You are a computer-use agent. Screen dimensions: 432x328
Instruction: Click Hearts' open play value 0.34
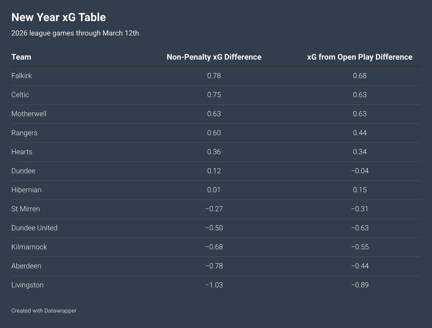click(x=360, y=152)
